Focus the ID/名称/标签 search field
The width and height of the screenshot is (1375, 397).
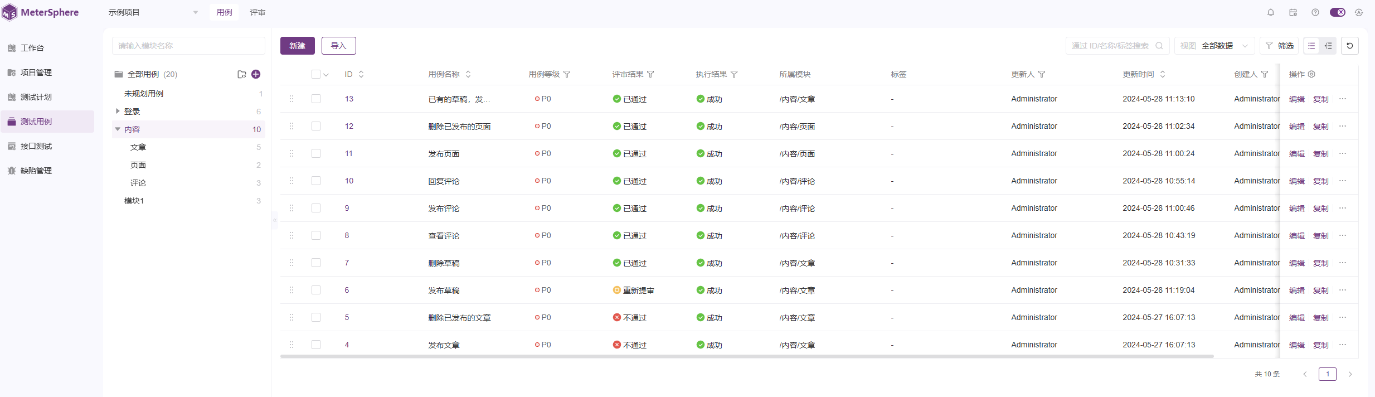click(1117, 46)
